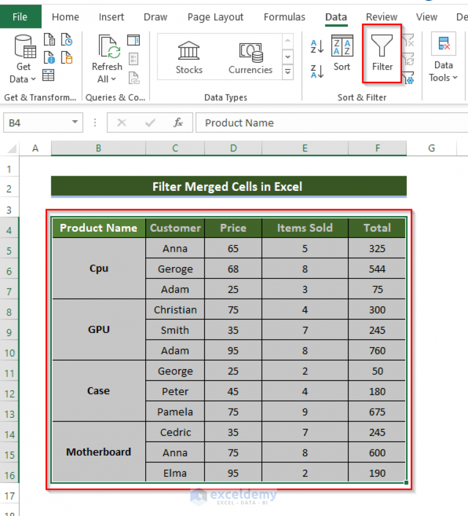Viewport: 468px width, 516px height.
Task: Click the Insert Function fx icon
Action: pyautogui.click(x=178, y=123)
